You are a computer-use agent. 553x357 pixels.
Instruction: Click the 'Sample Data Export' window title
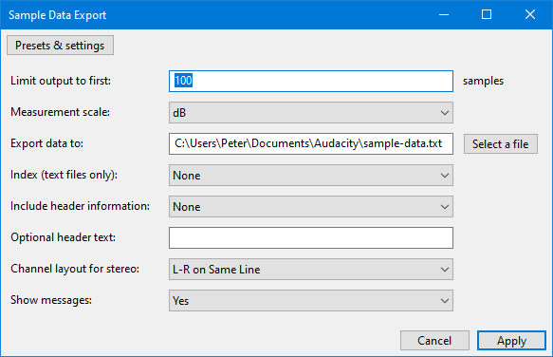(57, 15)
